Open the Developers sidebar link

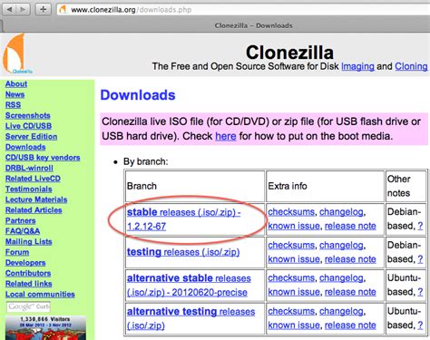[25, 263]
